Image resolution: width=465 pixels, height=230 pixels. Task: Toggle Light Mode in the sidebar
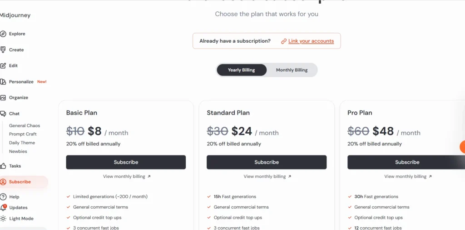tap(17, 219)
